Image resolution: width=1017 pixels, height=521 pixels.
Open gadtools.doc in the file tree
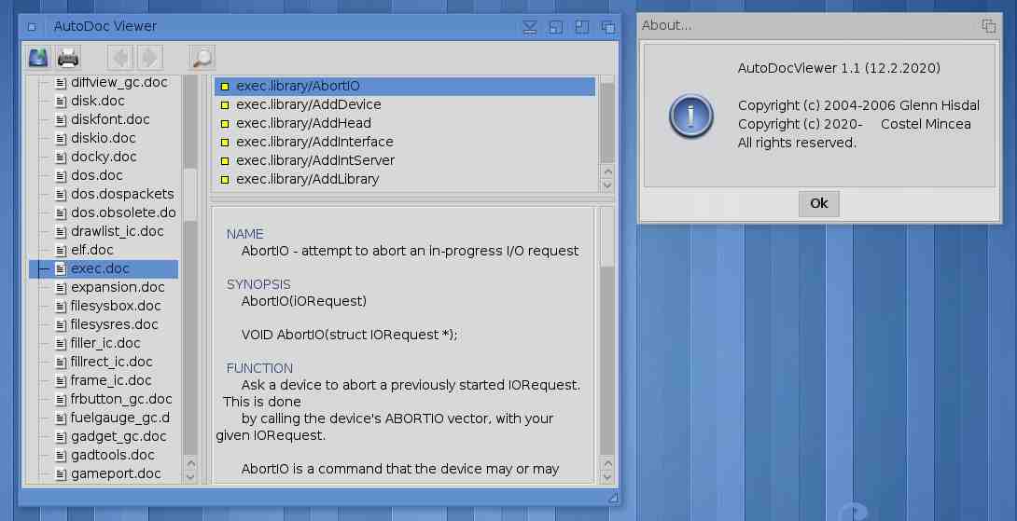tap(112, 455)
